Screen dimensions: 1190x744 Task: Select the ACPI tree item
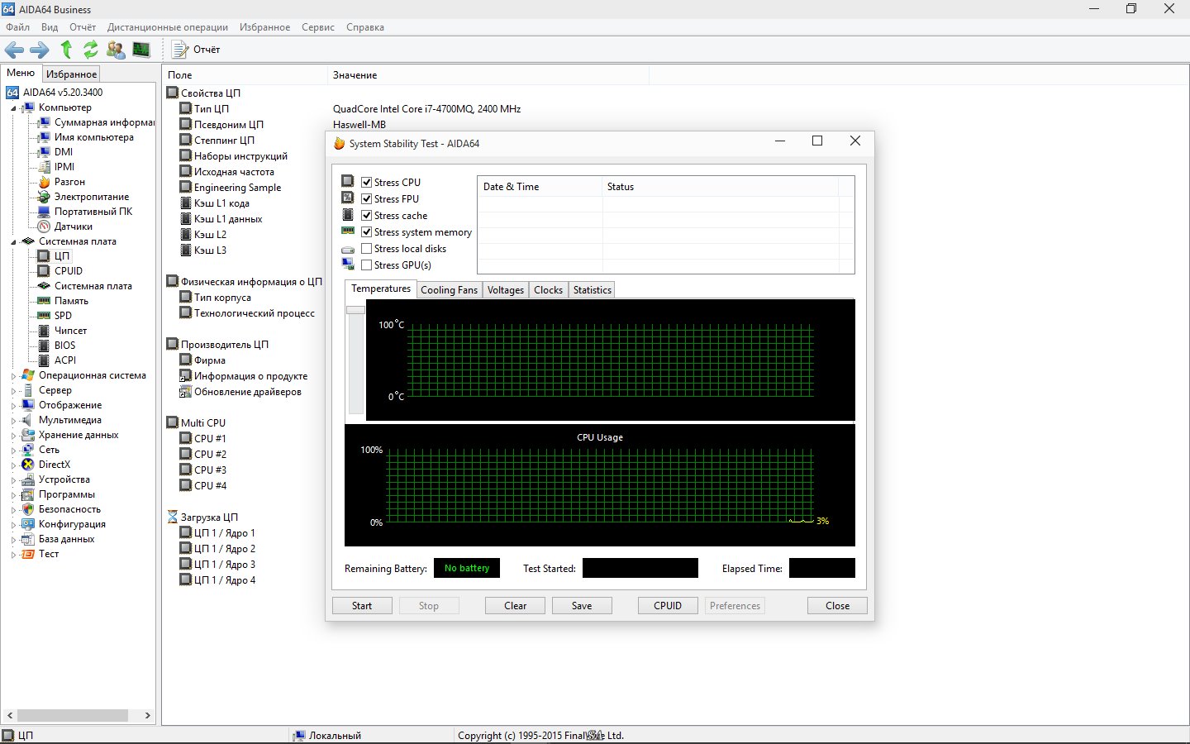[x=65, y=360]
